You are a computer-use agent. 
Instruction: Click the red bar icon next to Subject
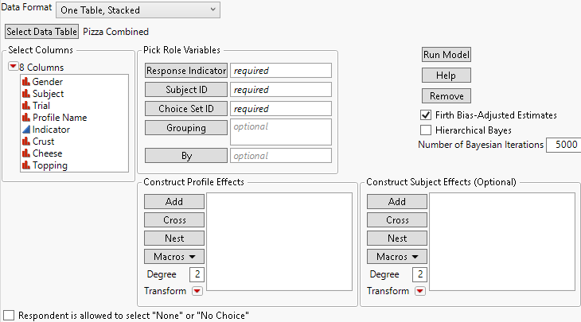[26, 93]
